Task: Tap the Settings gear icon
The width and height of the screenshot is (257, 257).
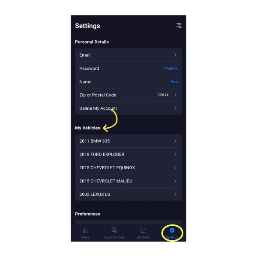Action: point(172,230)
